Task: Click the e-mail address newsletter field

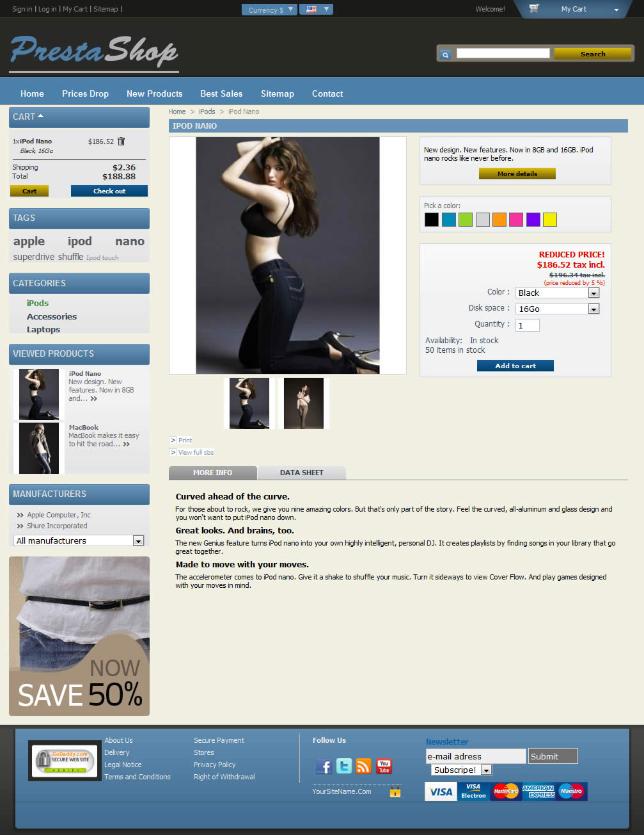Action: [476, 756]
